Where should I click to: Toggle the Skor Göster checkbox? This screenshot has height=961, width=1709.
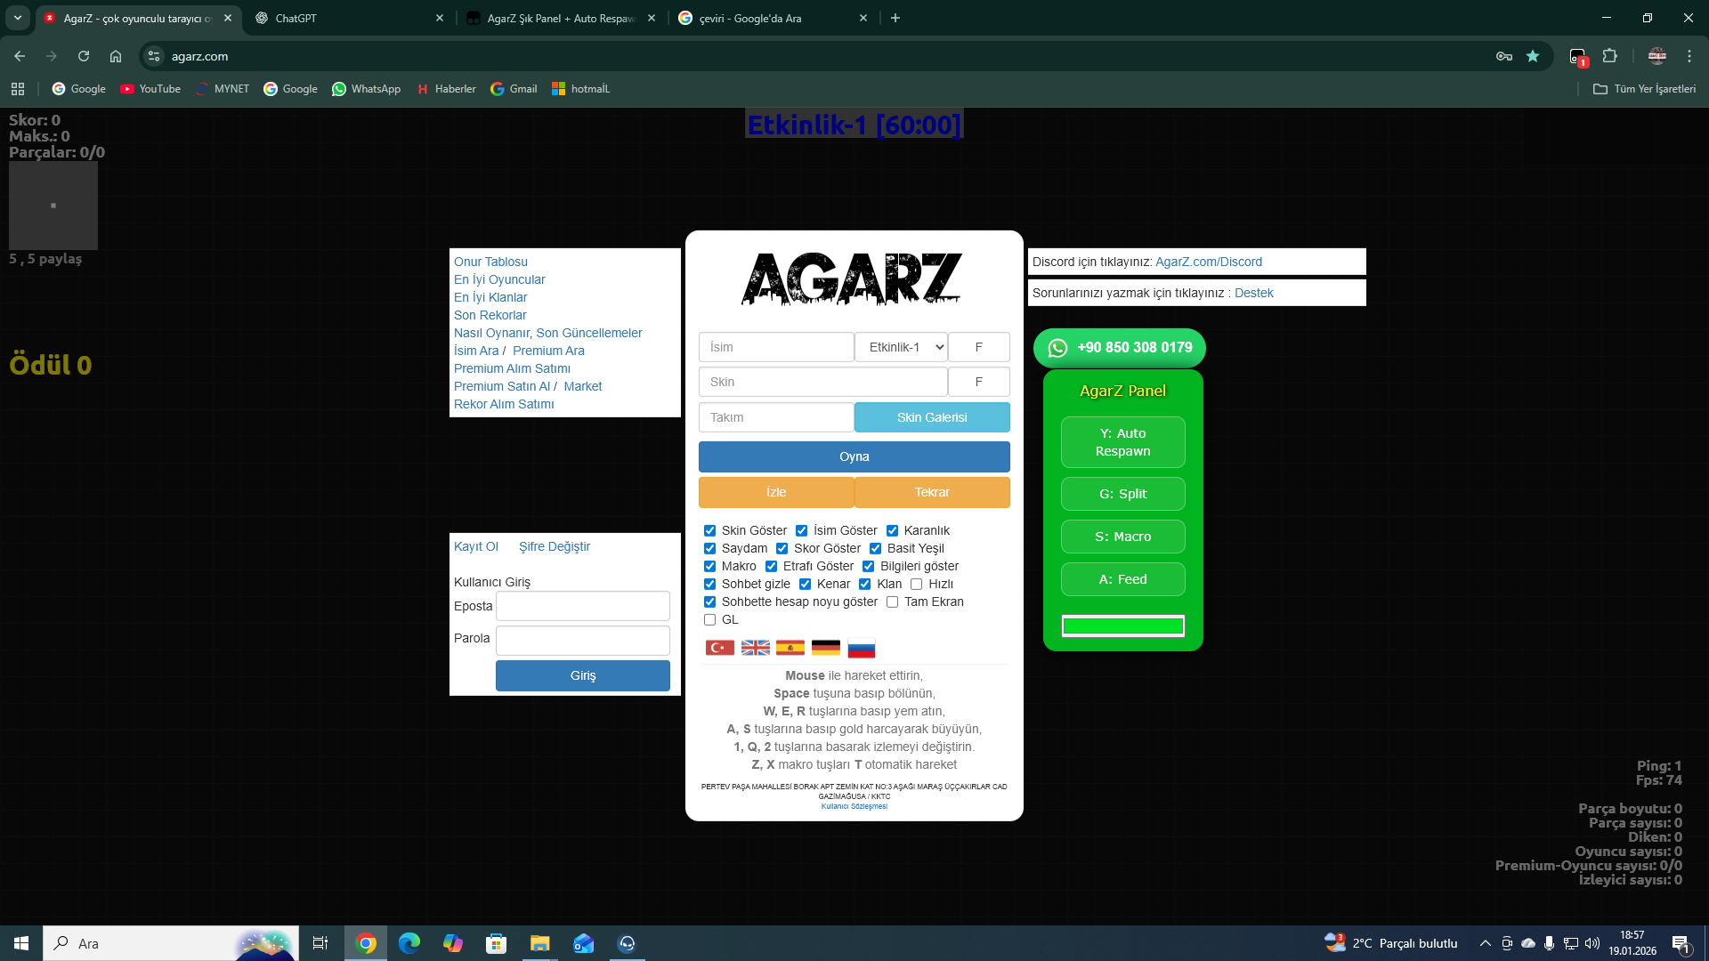(782, 549)
